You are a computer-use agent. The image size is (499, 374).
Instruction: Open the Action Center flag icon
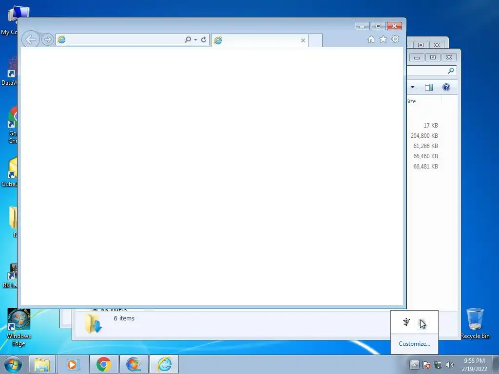coord(426,365)
